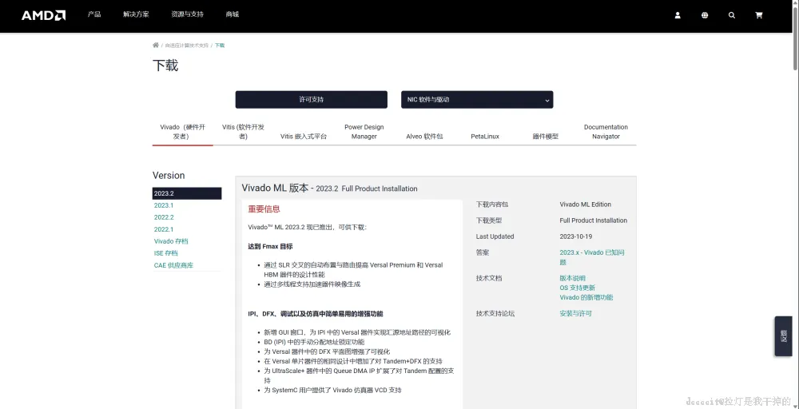The width and height of the screenshot is (799, 409).
Task: Open the globe language selector icon
Action: pyautogui.click(x=705, y=15)
